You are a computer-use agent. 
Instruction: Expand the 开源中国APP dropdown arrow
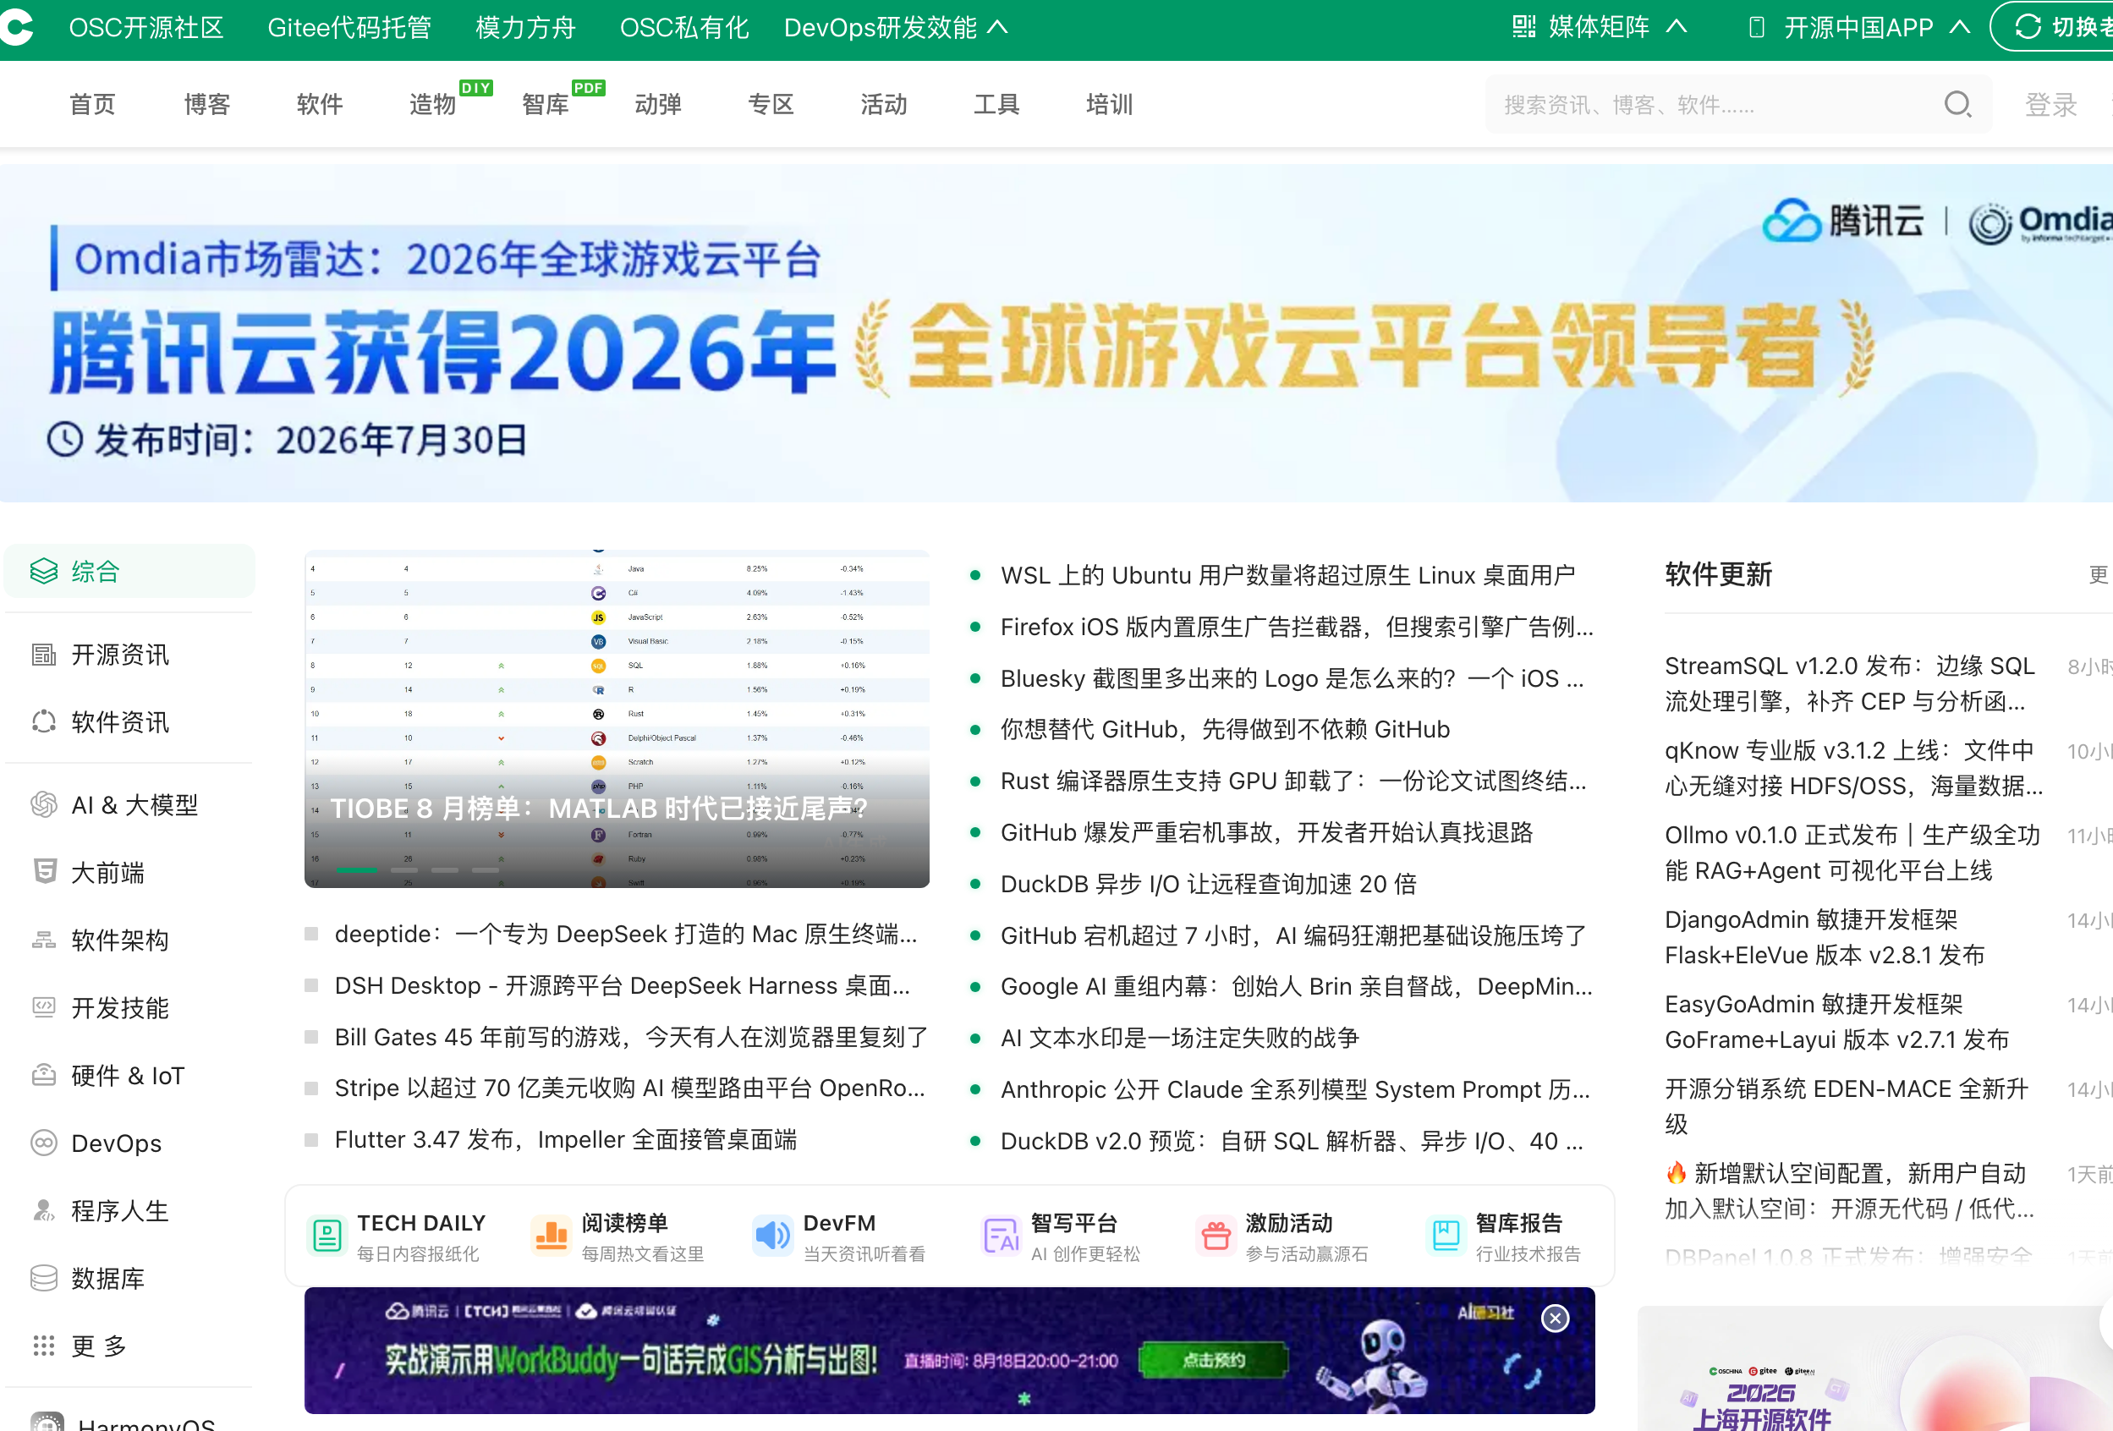1960,27
